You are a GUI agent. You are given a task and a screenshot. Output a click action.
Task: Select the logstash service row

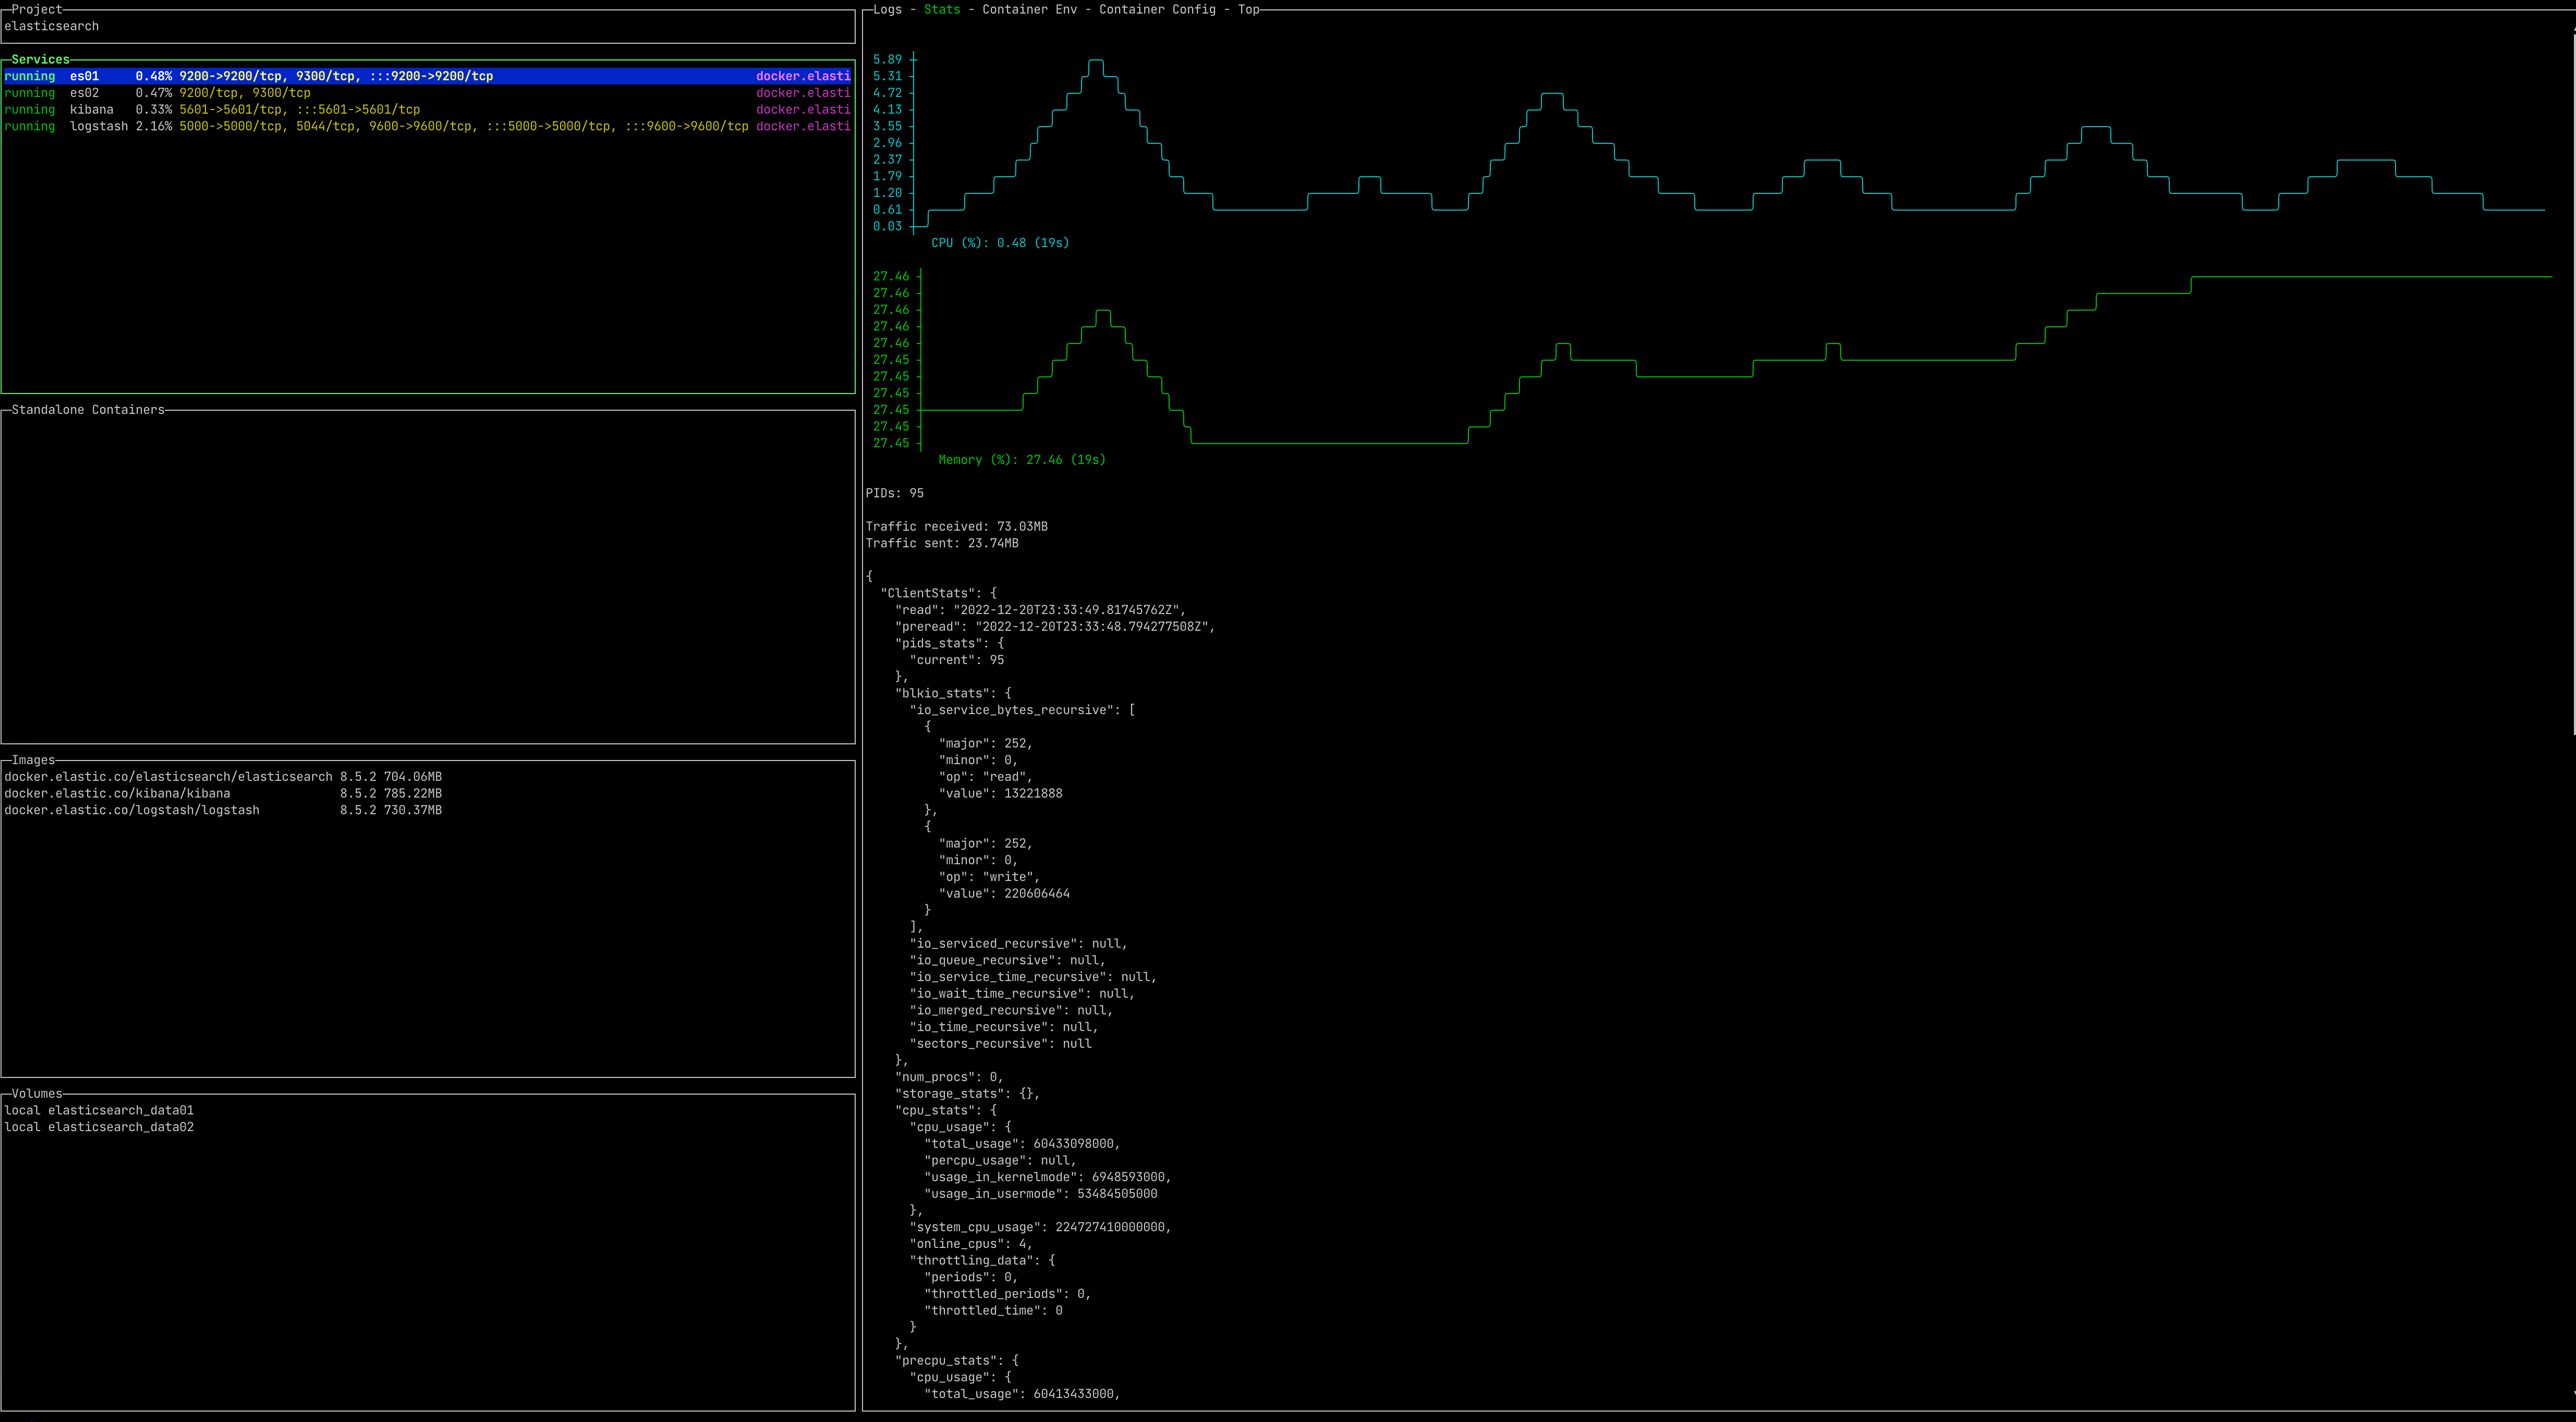427,126
